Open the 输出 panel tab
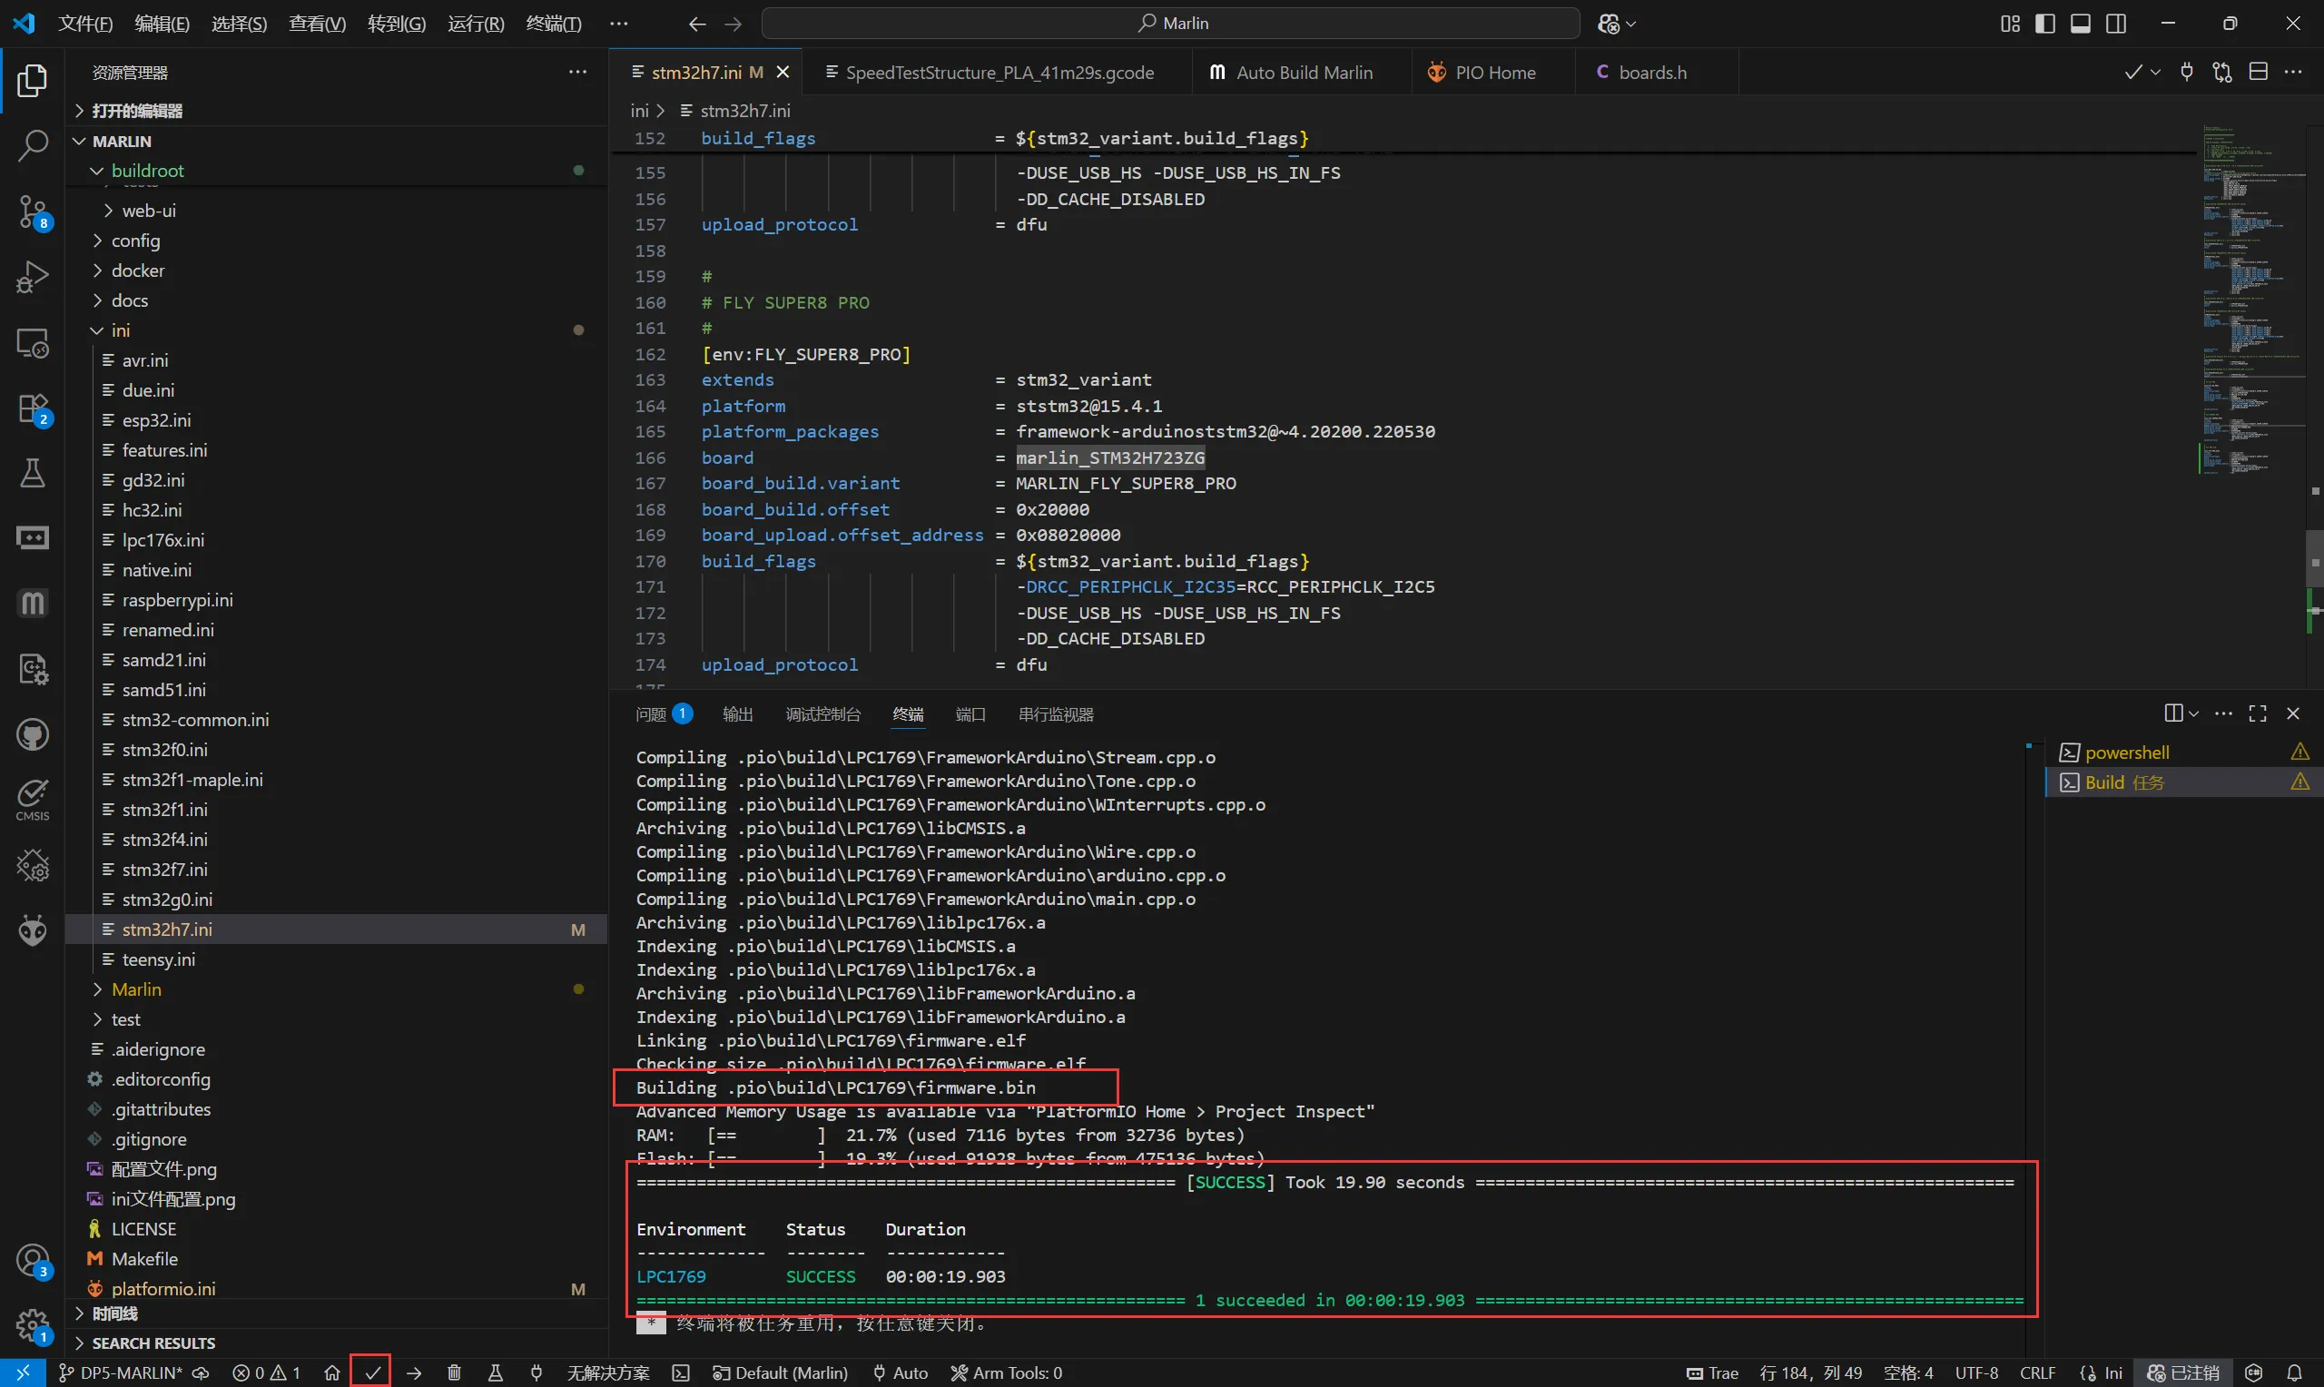 coord(737,714)
